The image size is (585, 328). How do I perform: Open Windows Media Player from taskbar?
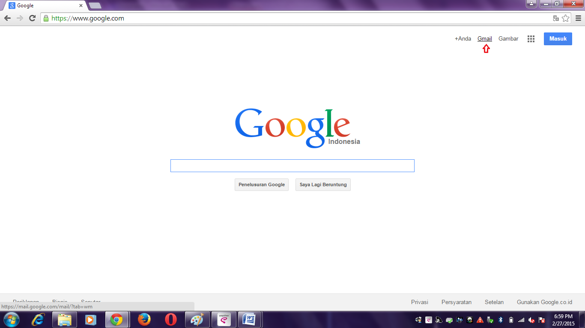click(x=90, y=319)
